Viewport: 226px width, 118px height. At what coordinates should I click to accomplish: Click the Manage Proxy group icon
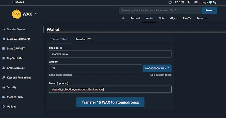click(4, 97)
